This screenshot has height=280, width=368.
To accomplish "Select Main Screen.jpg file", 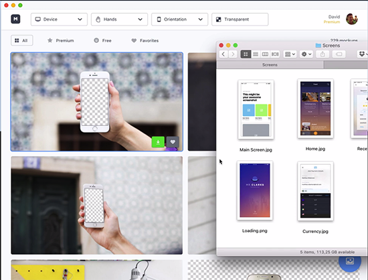I will [x=256, y=109].
